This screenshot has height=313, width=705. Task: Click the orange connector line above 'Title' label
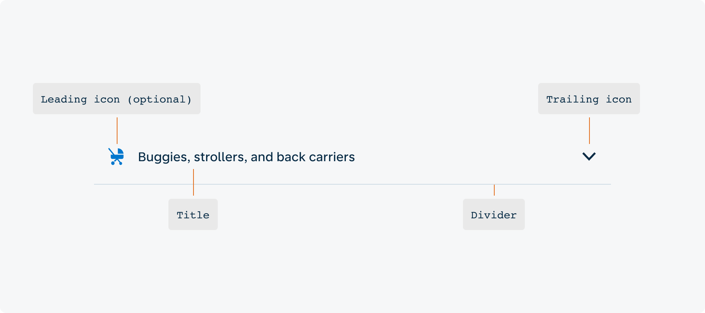point(193,182)
